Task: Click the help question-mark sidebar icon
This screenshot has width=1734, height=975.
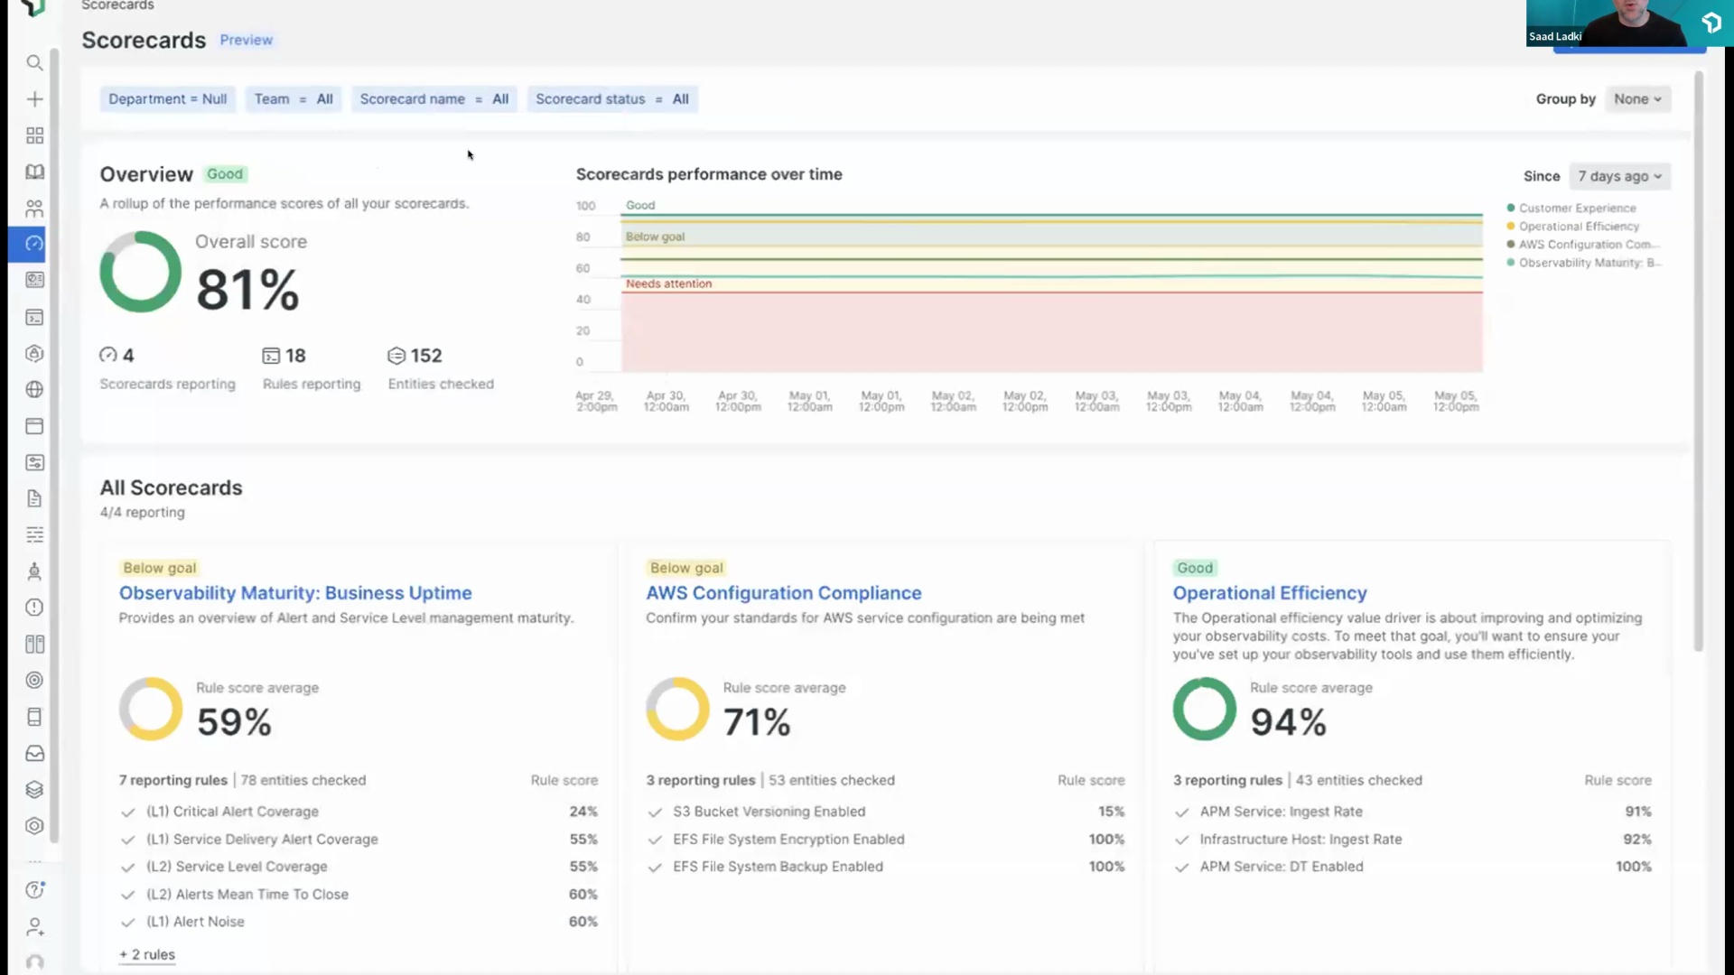Action: 34,890
